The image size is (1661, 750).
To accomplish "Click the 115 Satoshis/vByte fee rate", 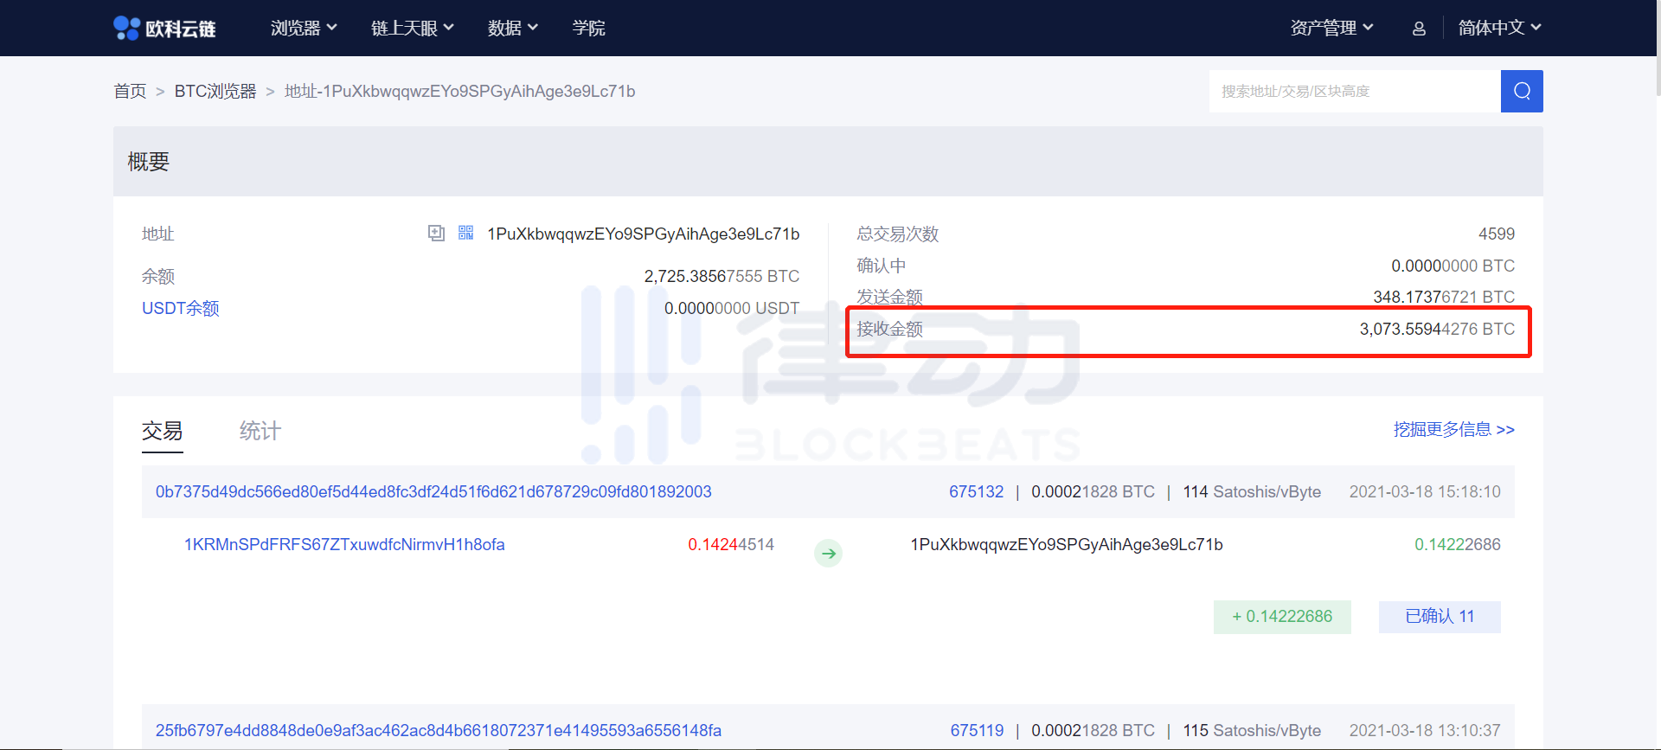I will (x=1252, y=731).
